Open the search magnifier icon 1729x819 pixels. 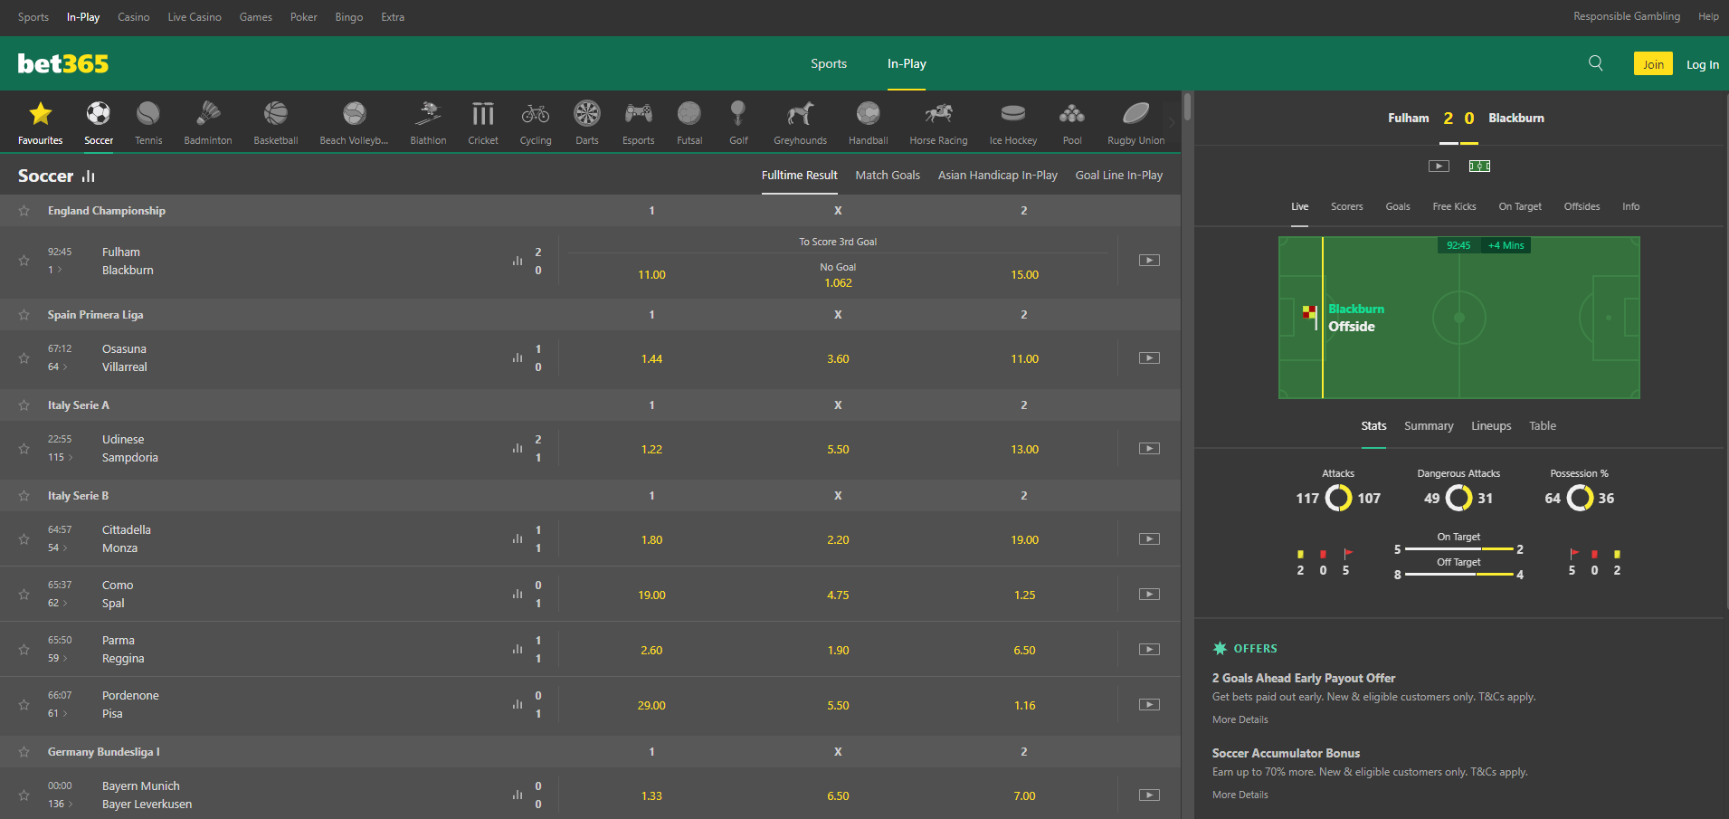(x=1596, y=63)
